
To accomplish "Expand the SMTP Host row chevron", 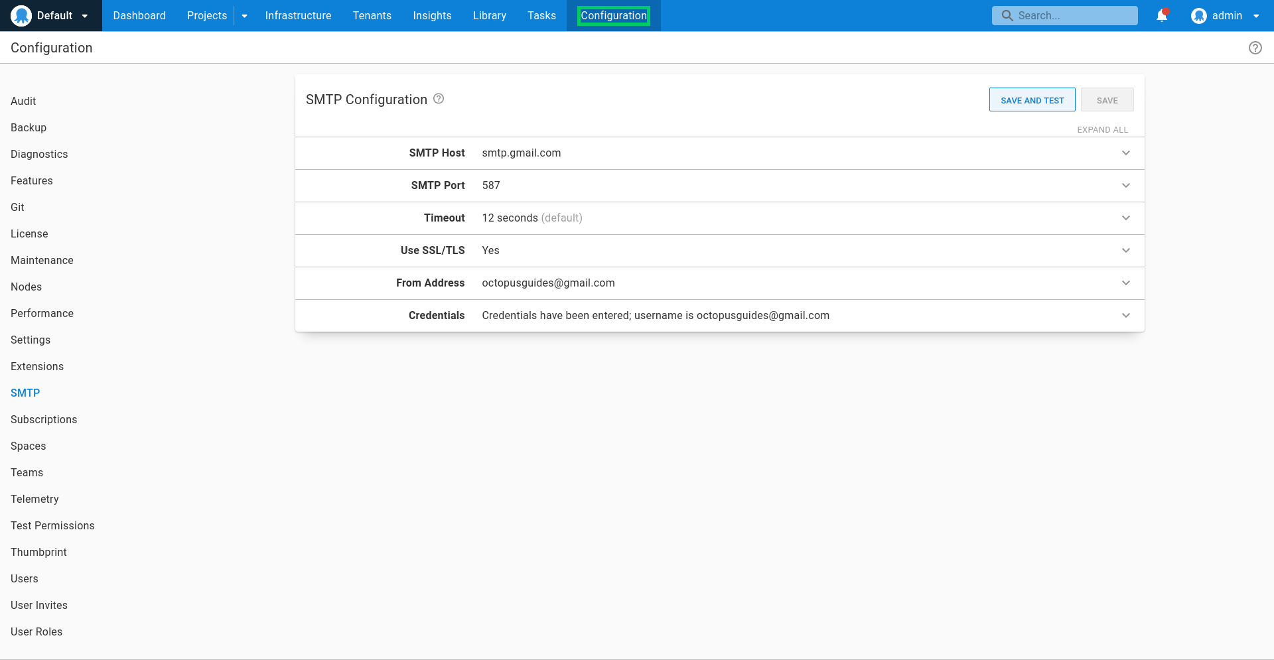I will click(1126, 153).
